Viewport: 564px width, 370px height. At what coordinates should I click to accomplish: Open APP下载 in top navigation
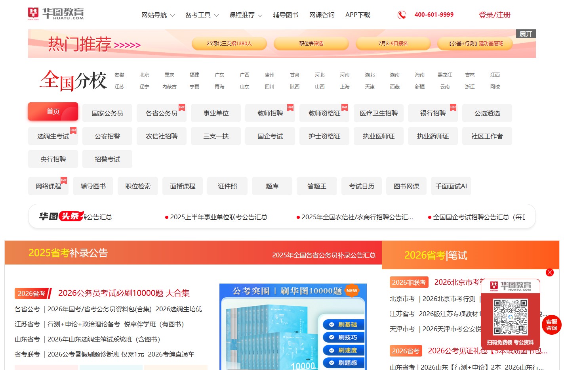(358, 15)
